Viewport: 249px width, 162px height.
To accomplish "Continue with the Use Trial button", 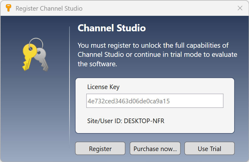I will click(210, 149).
